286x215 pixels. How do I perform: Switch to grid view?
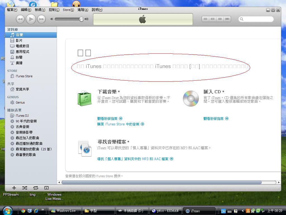coord(220,19)
